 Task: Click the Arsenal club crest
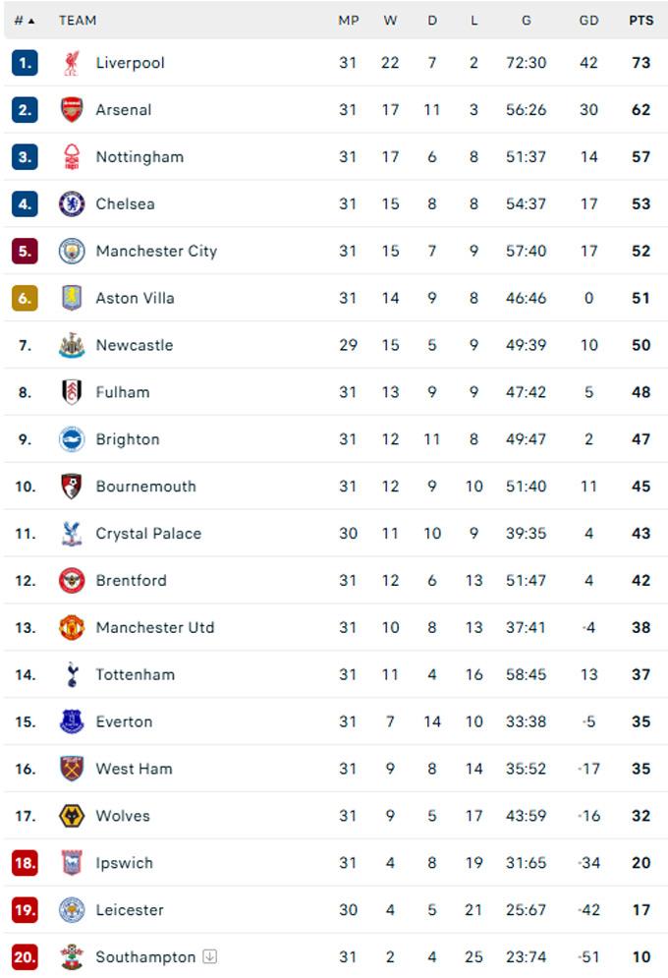(72, 110)
